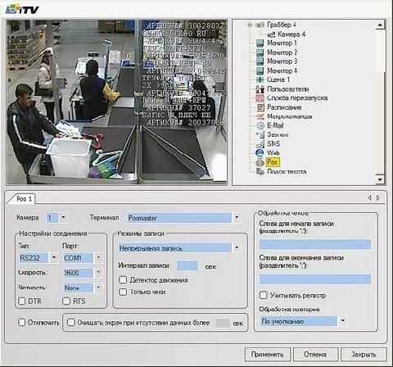Select the Поиск текста icon
Viewport: 393px width, 367px height.
pos(260,171)
